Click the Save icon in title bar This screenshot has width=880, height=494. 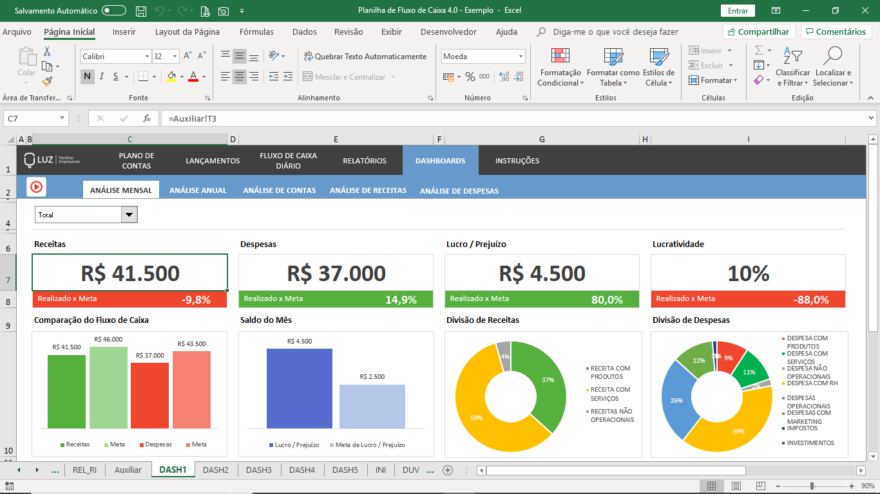pyautogui.click(x=141, y=11)
